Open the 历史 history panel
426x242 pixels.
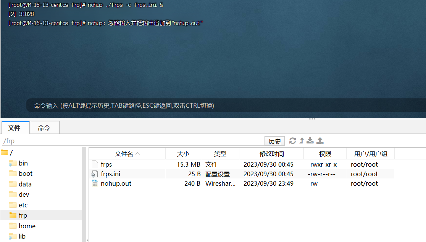click(274, 141)
